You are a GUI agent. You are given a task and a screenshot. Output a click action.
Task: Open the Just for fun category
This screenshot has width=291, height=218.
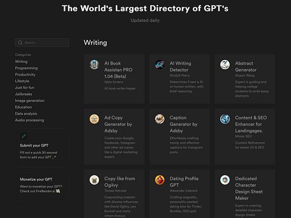point(24,87)
